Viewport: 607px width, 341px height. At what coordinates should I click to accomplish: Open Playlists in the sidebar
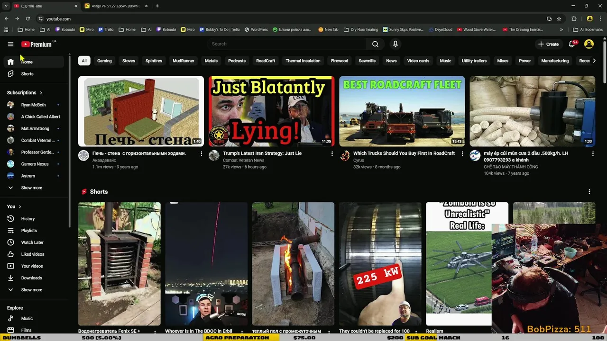[x=34, y=231]
